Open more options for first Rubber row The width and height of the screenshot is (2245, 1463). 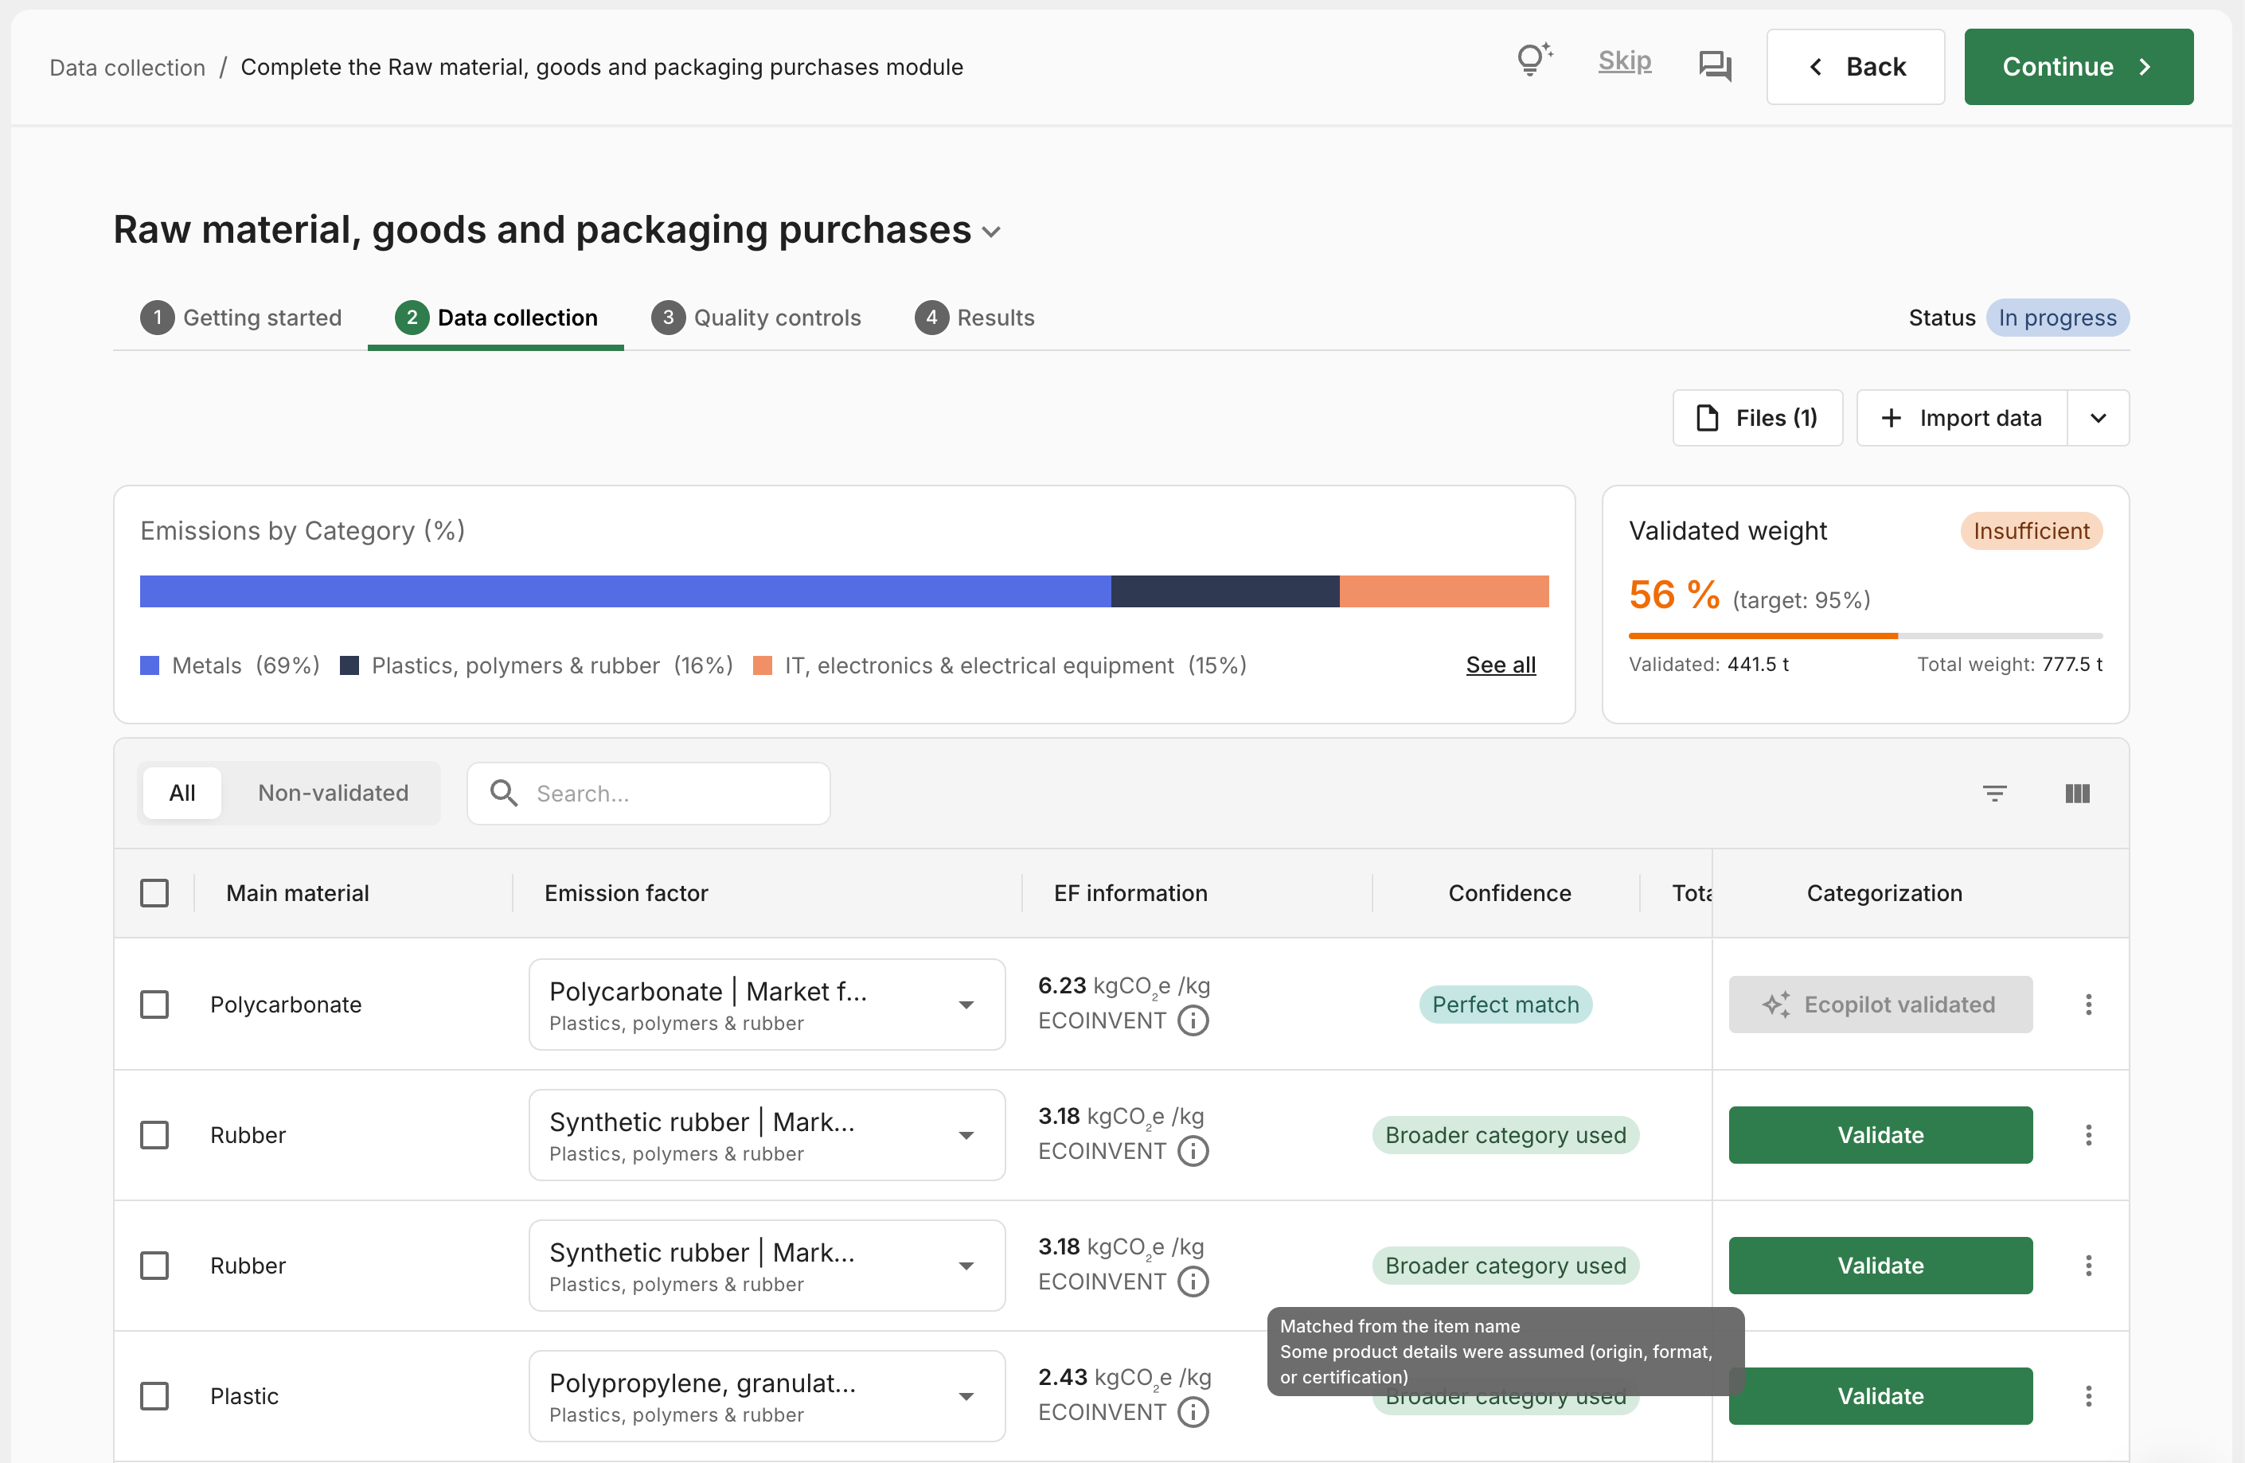2088,1135
